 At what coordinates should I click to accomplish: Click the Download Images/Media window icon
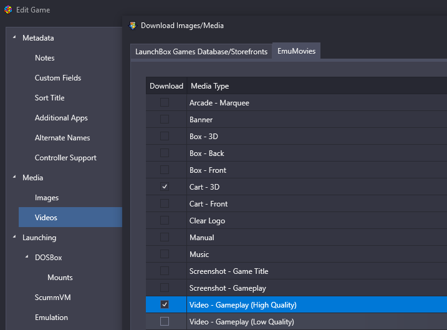click(x=133, y=26)
